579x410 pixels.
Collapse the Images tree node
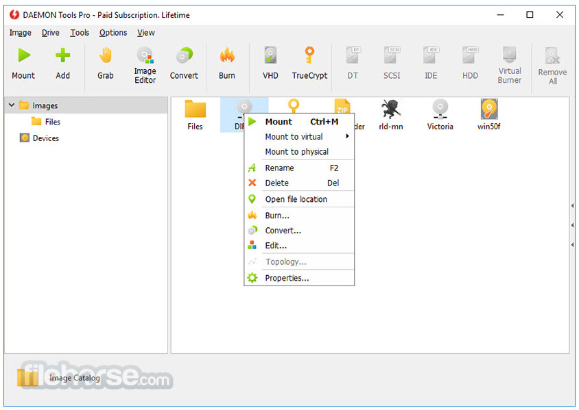12,105
